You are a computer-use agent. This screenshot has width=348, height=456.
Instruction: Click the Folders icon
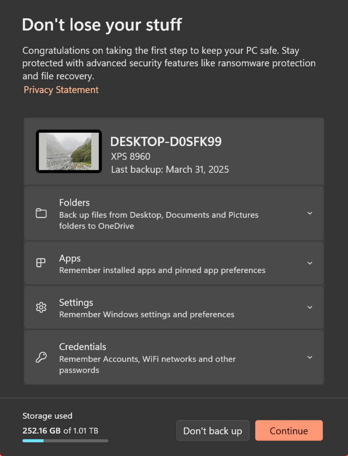tap(41, 213)
